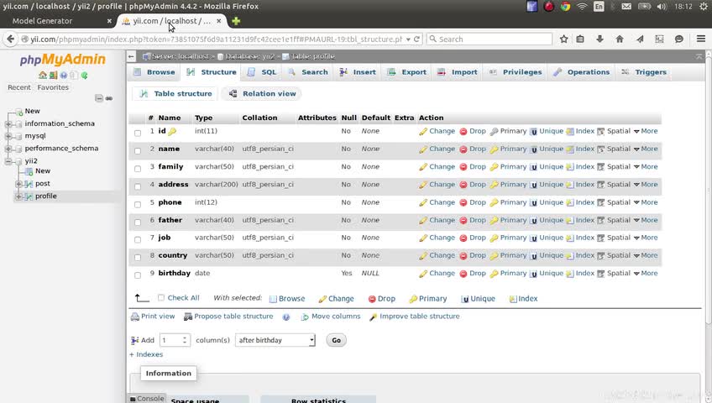712x403 pixels.
Task: Open the Privileges tab
Action: (x=516, y=72)
